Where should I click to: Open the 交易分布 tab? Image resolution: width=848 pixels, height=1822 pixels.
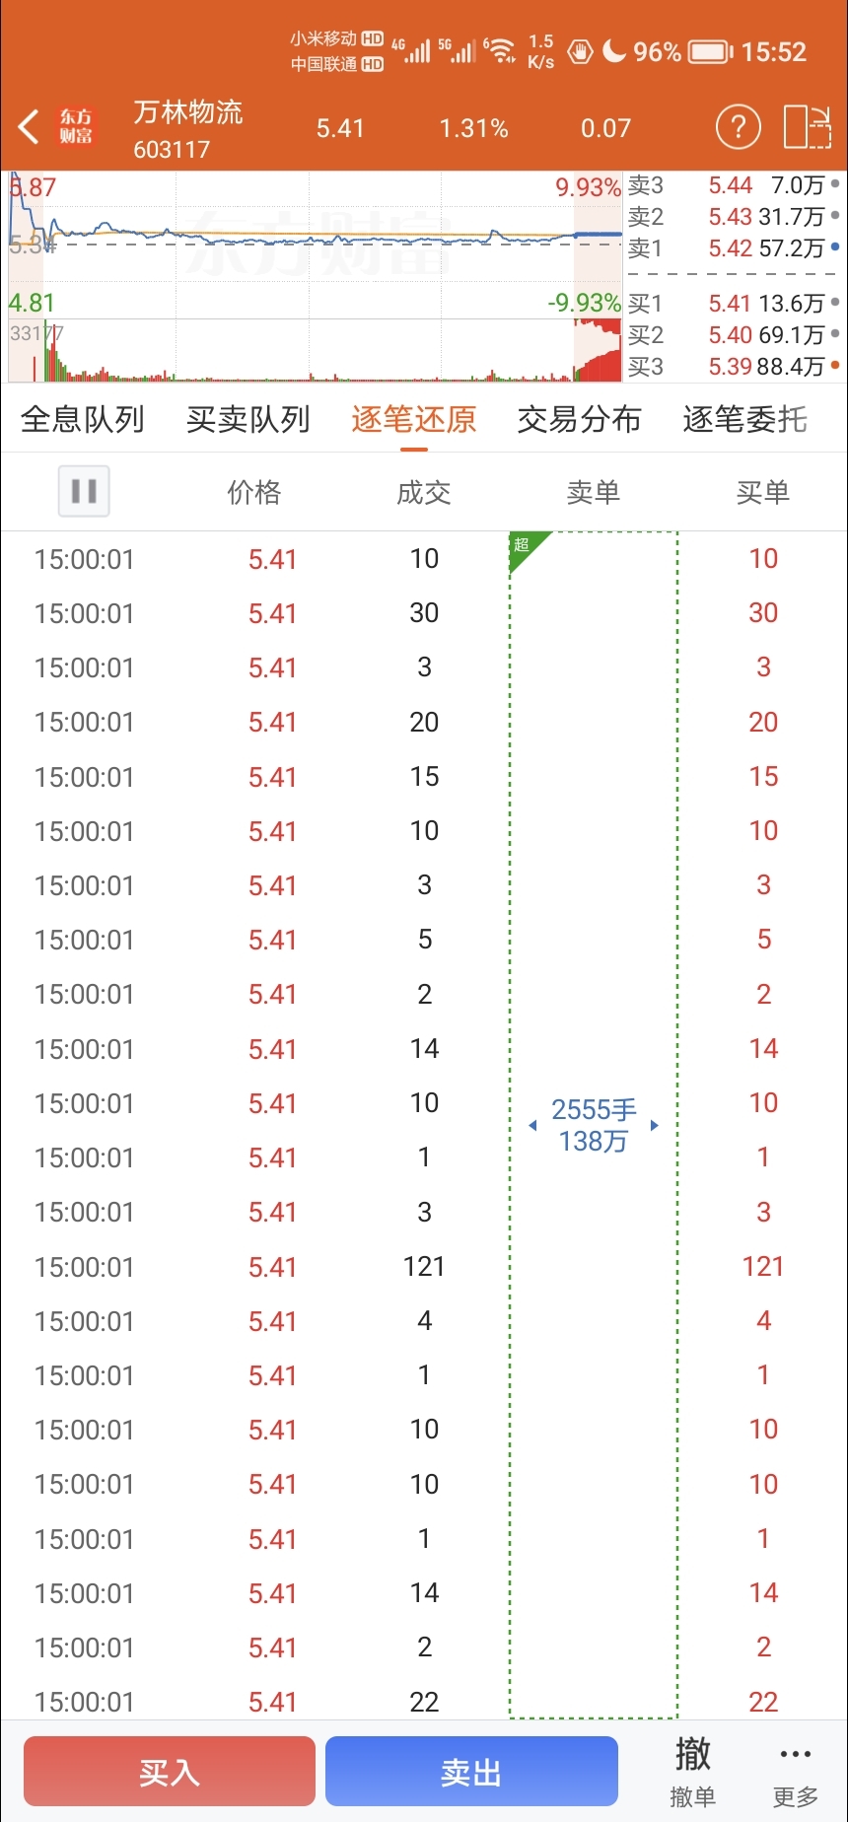[579, 420]
